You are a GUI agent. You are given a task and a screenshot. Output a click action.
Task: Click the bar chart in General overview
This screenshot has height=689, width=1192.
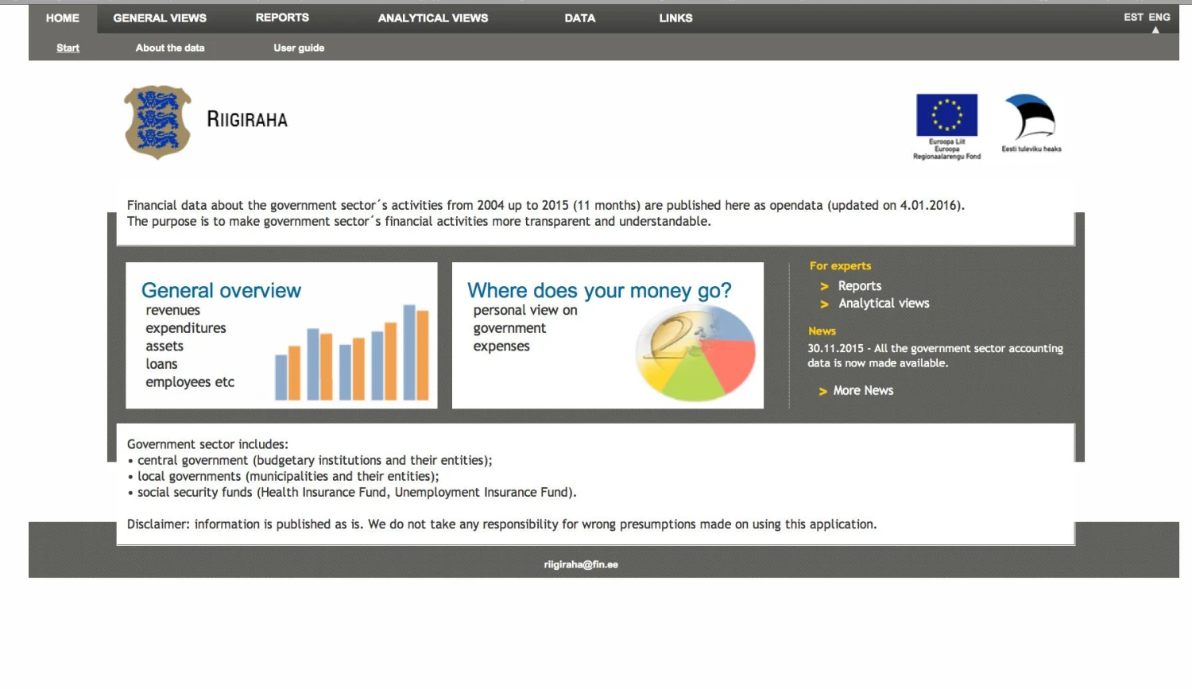pos(352,353)
